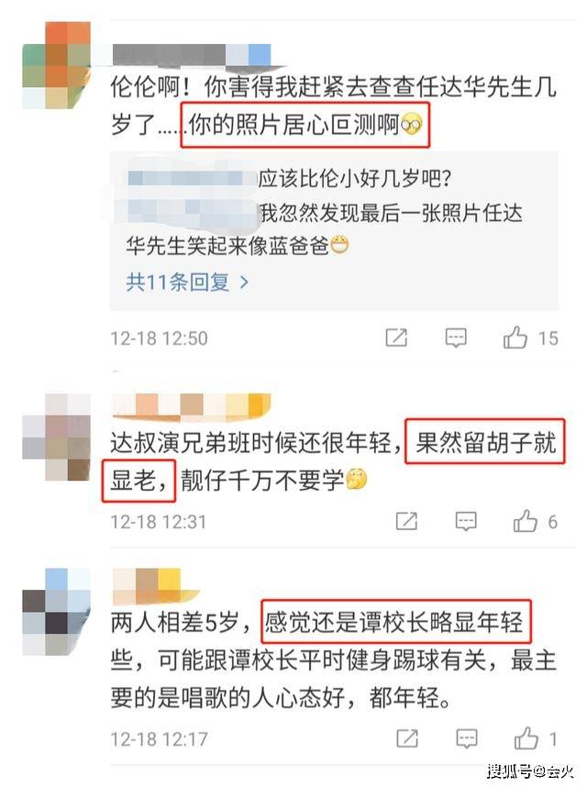This screenshot has height=787, width=587.
Task: Tap the repost icon on 12:50 comment
Action: [396, 338]
